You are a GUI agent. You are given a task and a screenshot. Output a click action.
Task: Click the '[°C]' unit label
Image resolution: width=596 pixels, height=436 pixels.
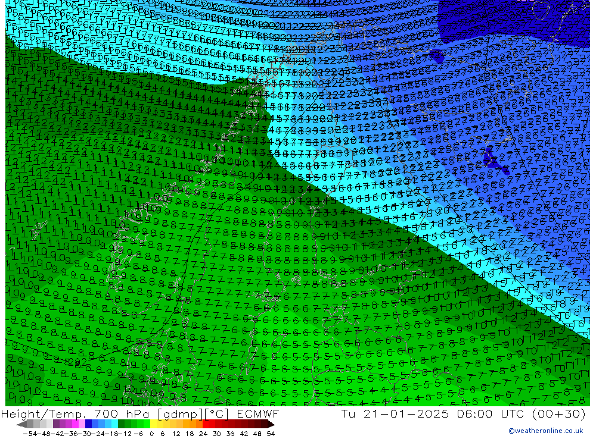click(217, 413)
